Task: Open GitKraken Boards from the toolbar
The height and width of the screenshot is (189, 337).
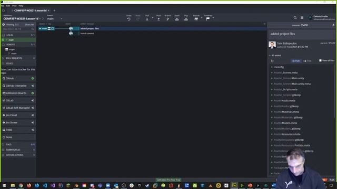Action: click(x=196, y=19)
